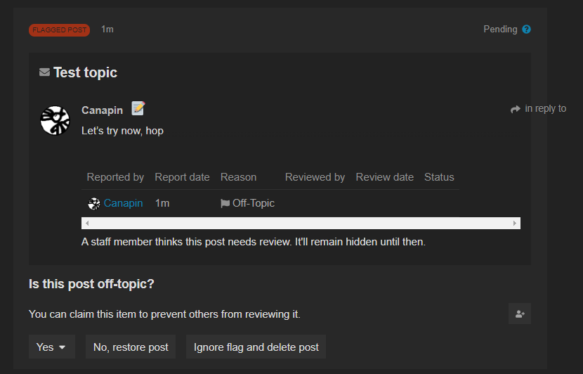Click the Reported by column header
Image resolution: width=583 pixels, height=374 pixels.
(115, 177)
